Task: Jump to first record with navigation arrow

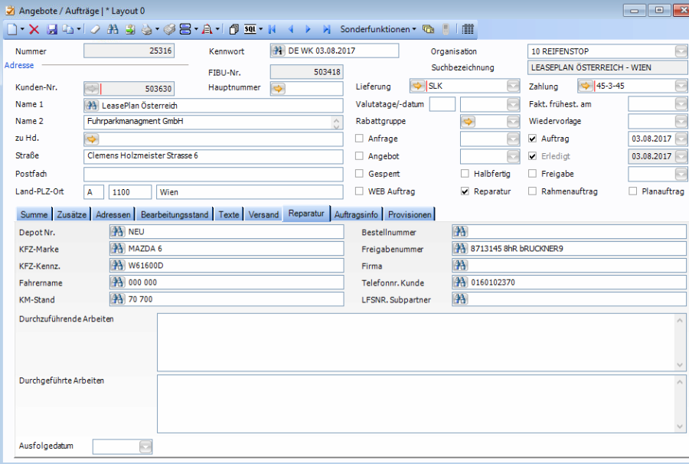Action: pyautogui.click(x=272, y=29)
